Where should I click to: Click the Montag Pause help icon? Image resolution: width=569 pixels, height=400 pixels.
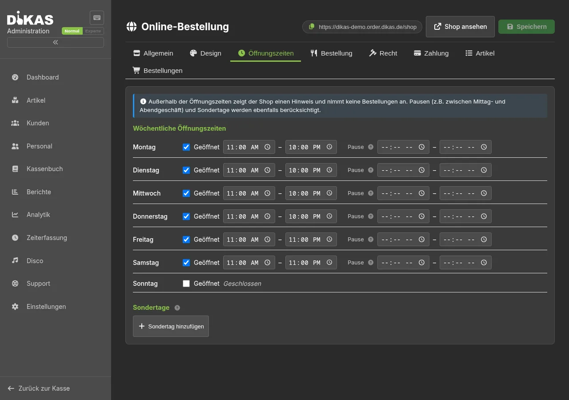coord(371,147)
